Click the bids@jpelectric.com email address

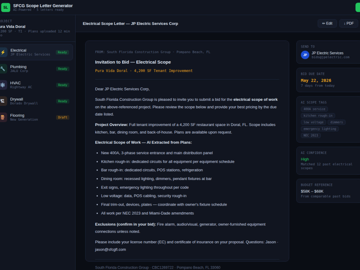tap(330, 57)
